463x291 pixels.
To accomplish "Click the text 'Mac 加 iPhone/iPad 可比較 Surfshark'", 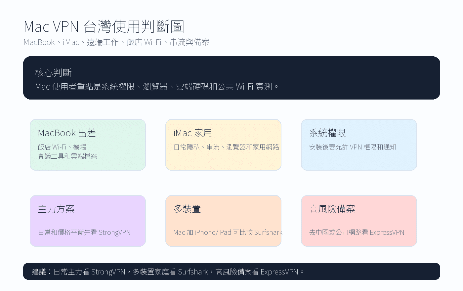I will (x=228, y=232).
